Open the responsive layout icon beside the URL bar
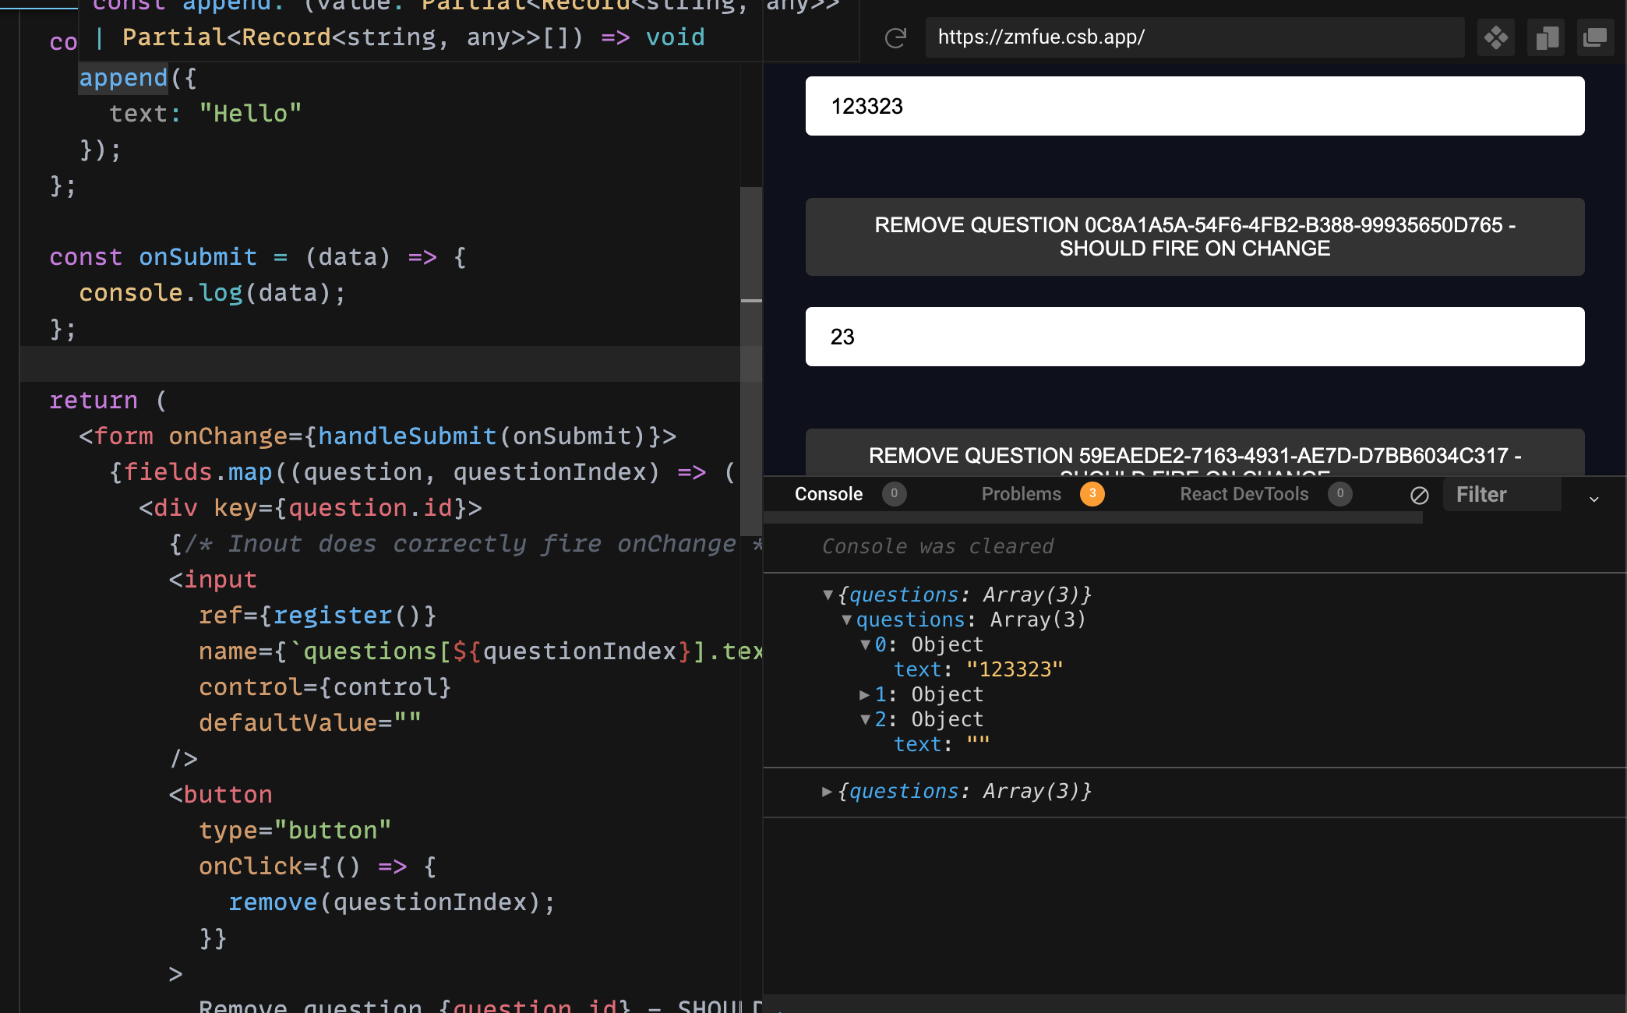 (1546, 37)
